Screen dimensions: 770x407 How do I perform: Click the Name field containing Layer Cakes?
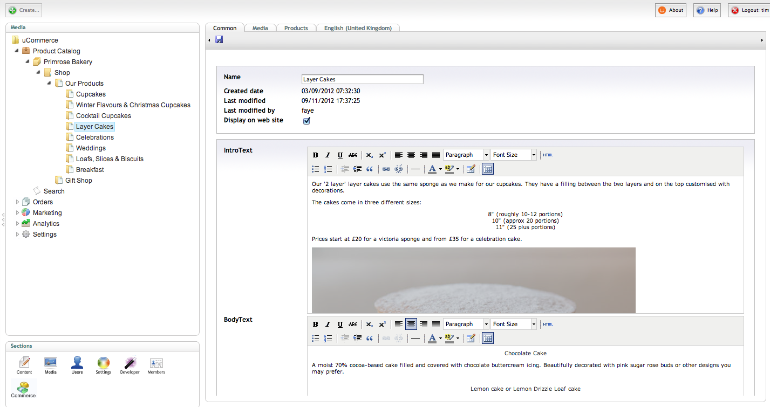[363, 79]
